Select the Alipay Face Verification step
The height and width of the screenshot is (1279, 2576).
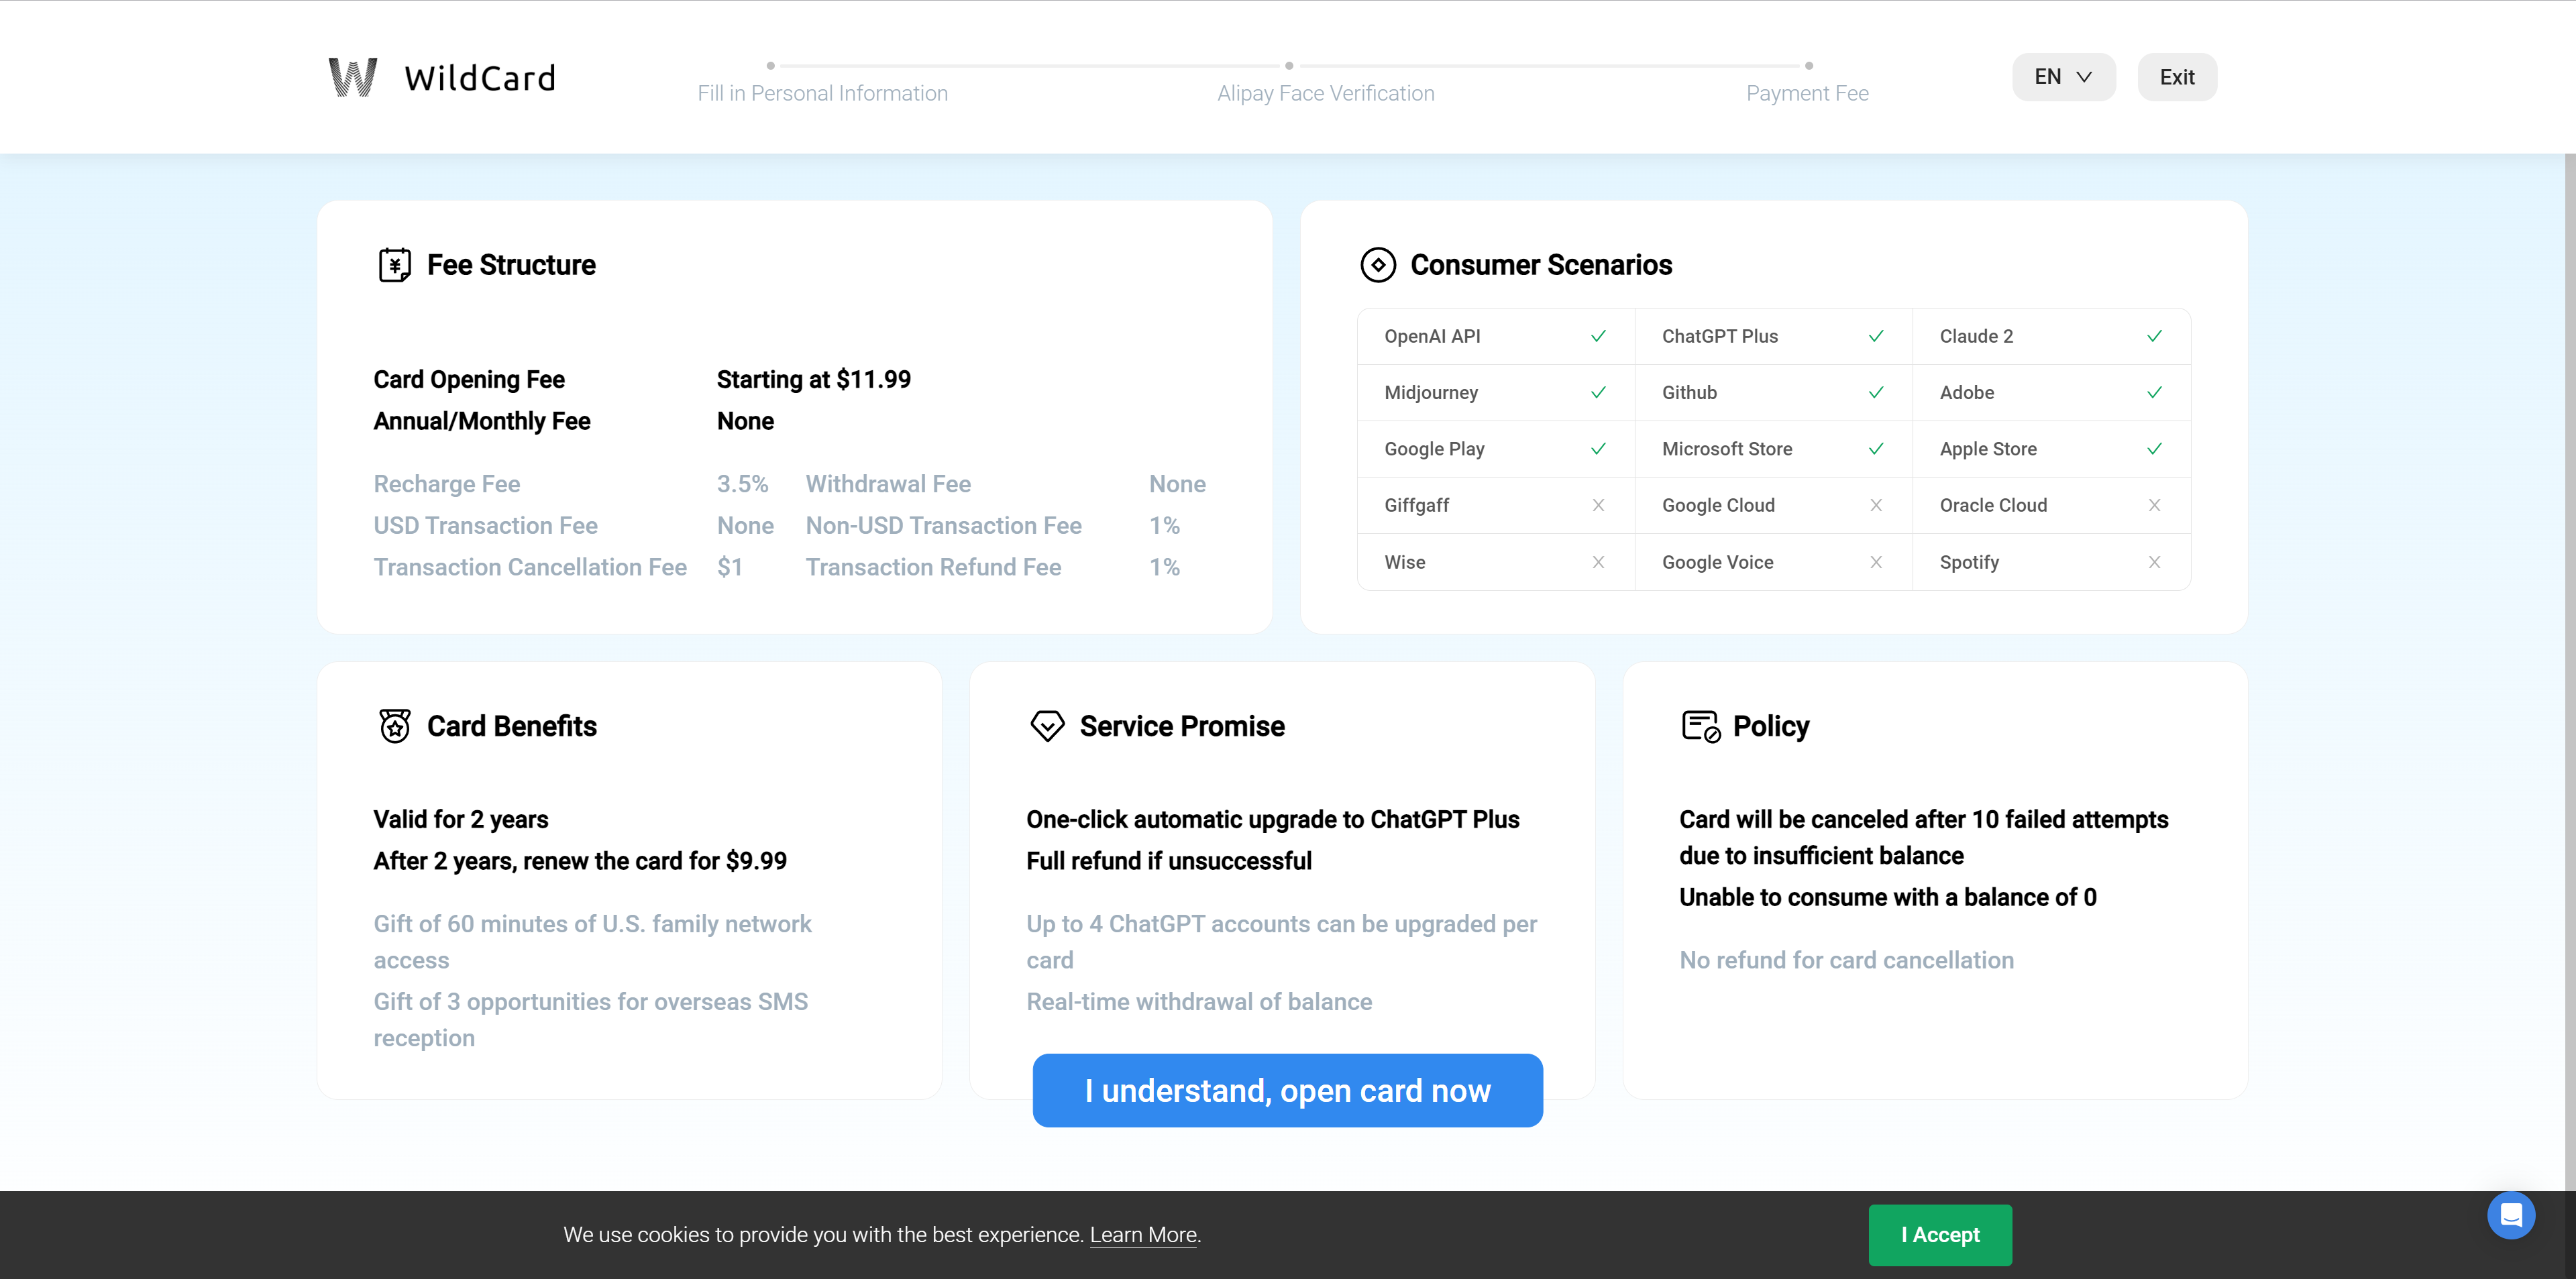tap(1325, 93)
